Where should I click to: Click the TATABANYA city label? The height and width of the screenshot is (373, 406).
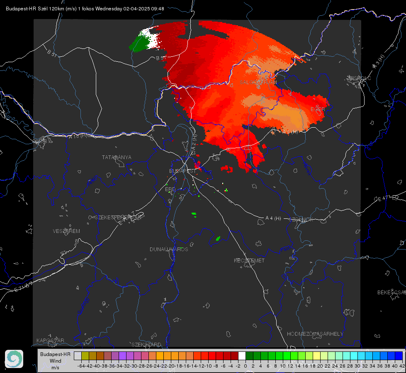pos(117,157)
